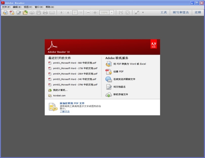Click the sign document toolbar icon
This screenshot has width=205, height=158.
click(x=19, y=12)
